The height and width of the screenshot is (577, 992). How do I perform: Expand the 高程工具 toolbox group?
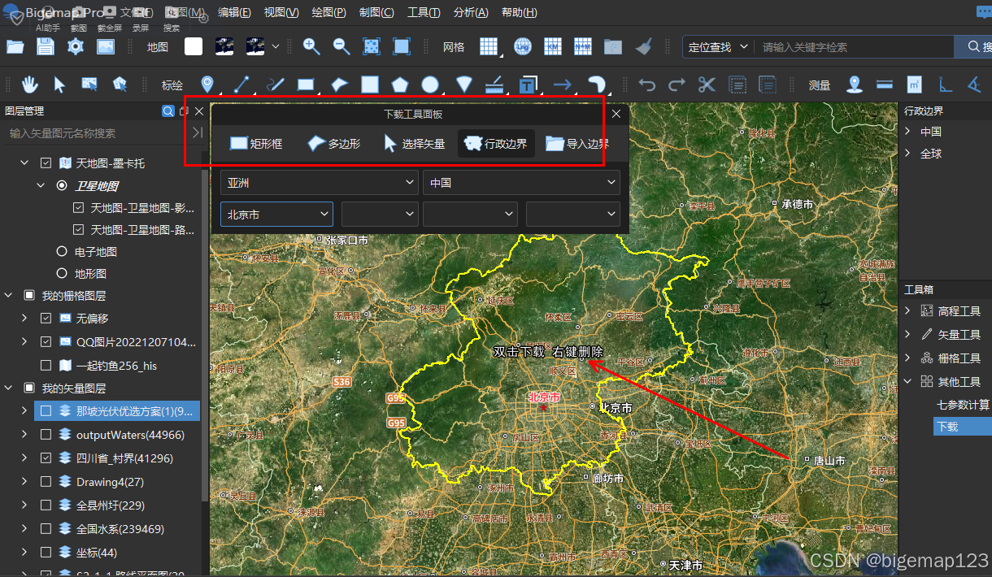pos(907,311)
